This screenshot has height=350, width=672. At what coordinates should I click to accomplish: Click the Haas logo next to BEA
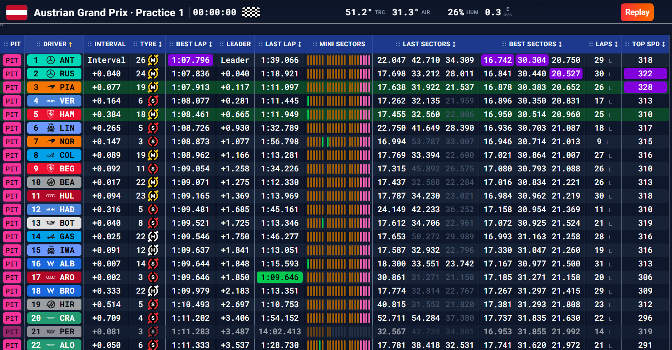[50, 182]
